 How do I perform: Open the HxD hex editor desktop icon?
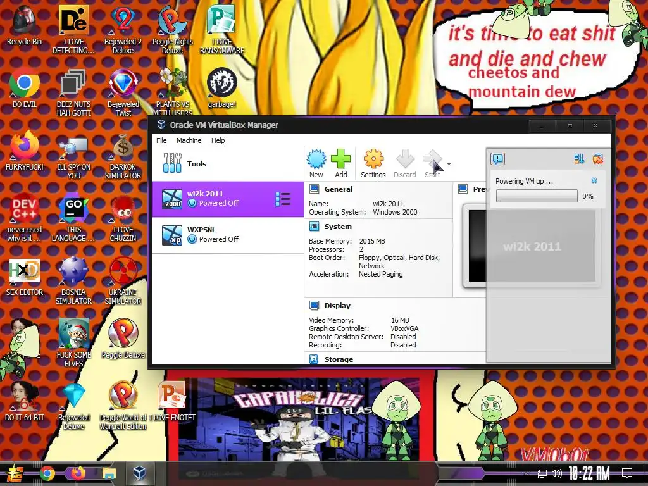[25, 276]
